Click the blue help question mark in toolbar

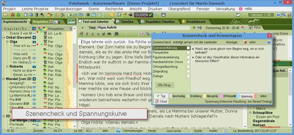[x=278, y=15]
